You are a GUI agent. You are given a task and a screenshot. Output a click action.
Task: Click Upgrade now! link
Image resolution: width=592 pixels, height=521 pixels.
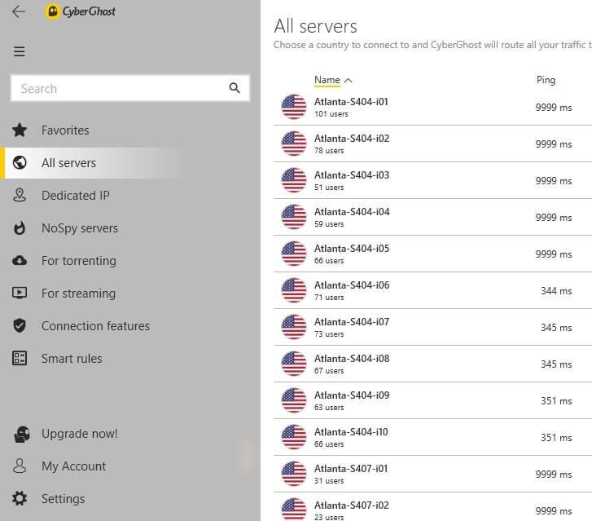click(x=80, y=433)
